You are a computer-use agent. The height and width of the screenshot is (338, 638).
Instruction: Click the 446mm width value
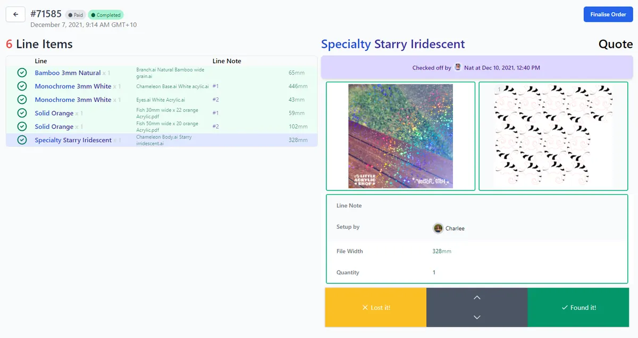tap(298, 86)
